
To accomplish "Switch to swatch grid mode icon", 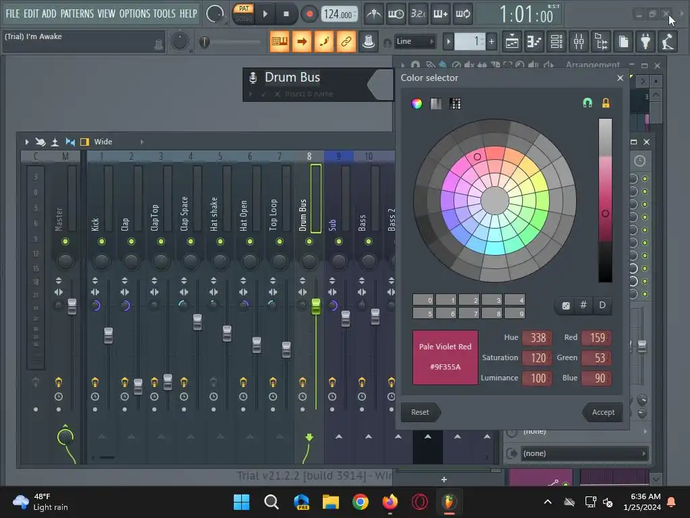I will point(455,103).
